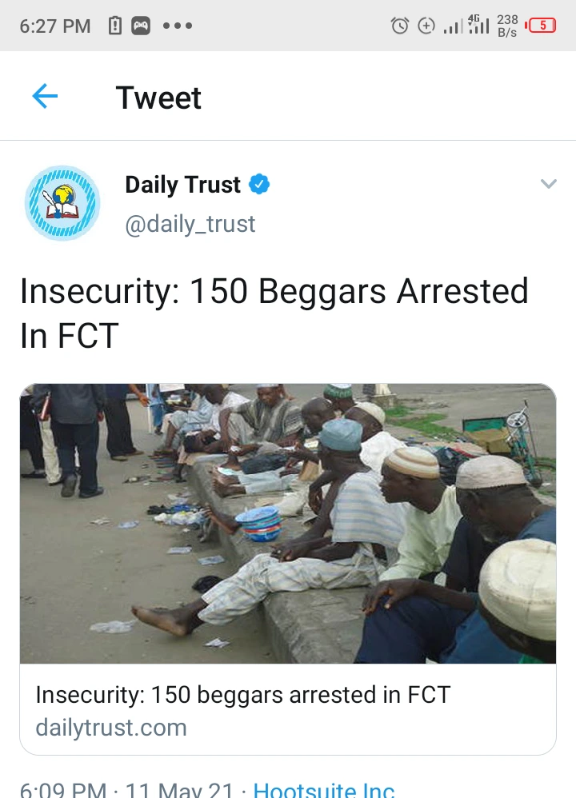Tap the blue verified badge
The image size is (576, 798).
point(259,184)
